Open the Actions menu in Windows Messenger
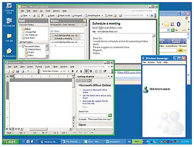The height and width of the screenshot is (147, 194). (x=151, y=62)
